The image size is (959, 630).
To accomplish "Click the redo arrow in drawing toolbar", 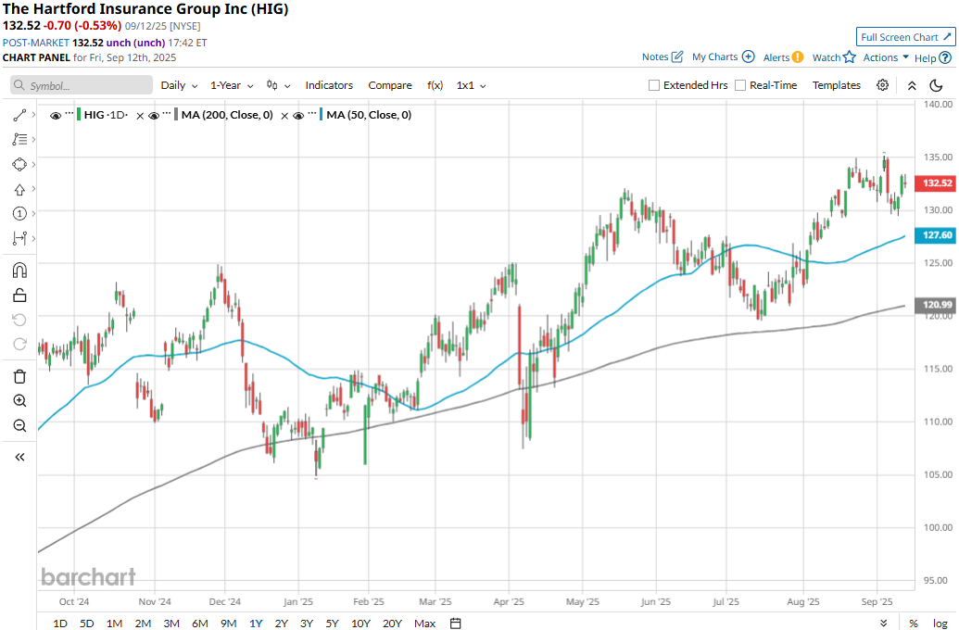I will pyautogui.click(x=19, y=345).
